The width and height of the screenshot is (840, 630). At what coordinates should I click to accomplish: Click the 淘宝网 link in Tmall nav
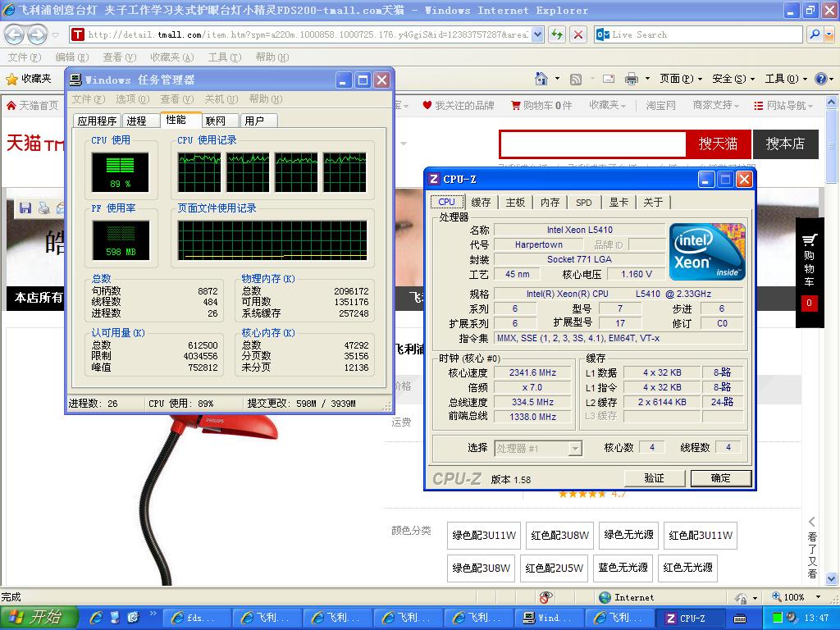click(660, 106)
